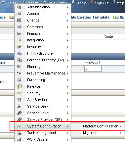
Task: Click the Release padlock icon
Action: click(19, 86)
